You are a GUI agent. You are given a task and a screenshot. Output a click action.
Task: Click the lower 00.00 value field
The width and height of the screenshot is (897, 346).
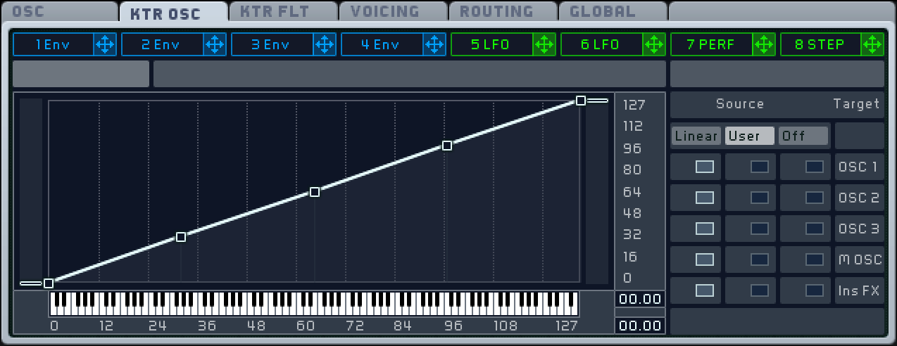[x=640, y=326]
